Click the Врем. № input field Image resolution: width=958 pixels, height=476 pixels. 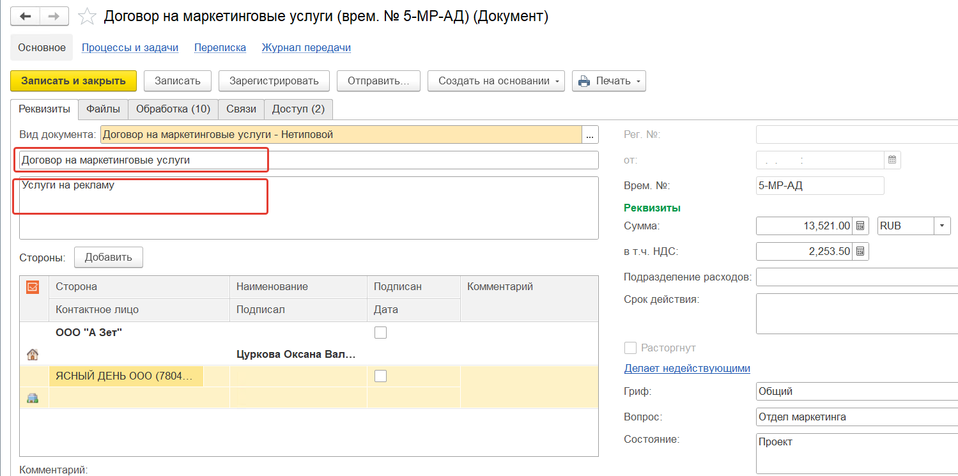point(819,186)
